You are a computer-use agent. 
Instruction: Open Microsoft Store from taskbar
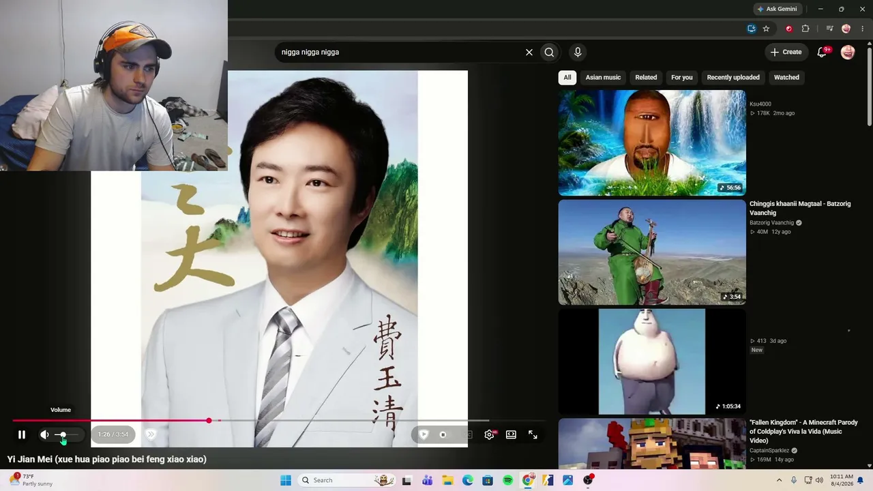[488, 480]
